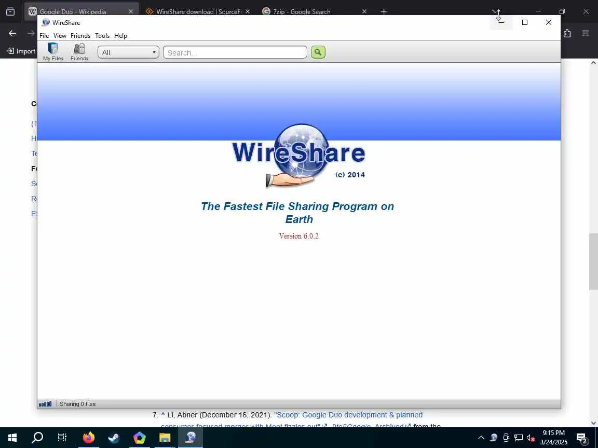Open the Friends menu
The image size is (598, 448).
click(x=80, y=35)
